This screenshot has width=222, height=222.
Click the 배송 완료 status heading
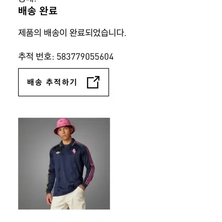pyautogui.click(x=38, y=11)
